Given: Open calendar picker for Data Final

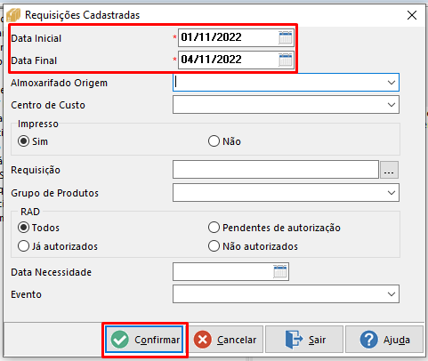Looking at the screenshot, I should click(286, 60).
